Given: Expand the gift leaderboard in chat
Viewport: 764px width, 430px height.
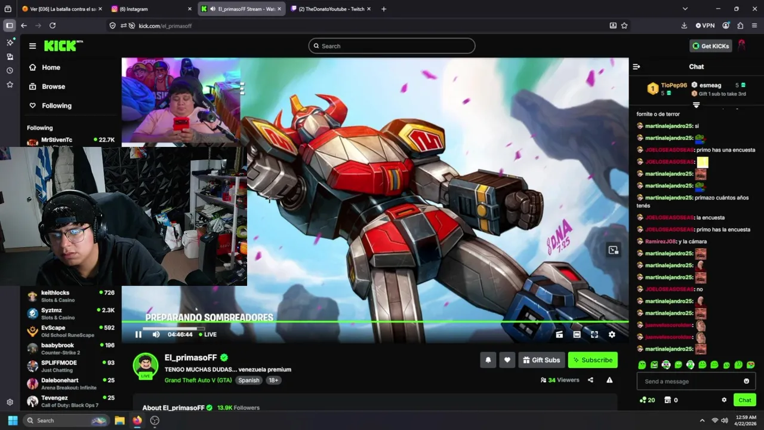Looking at the screenshot, I should (696, 105).
